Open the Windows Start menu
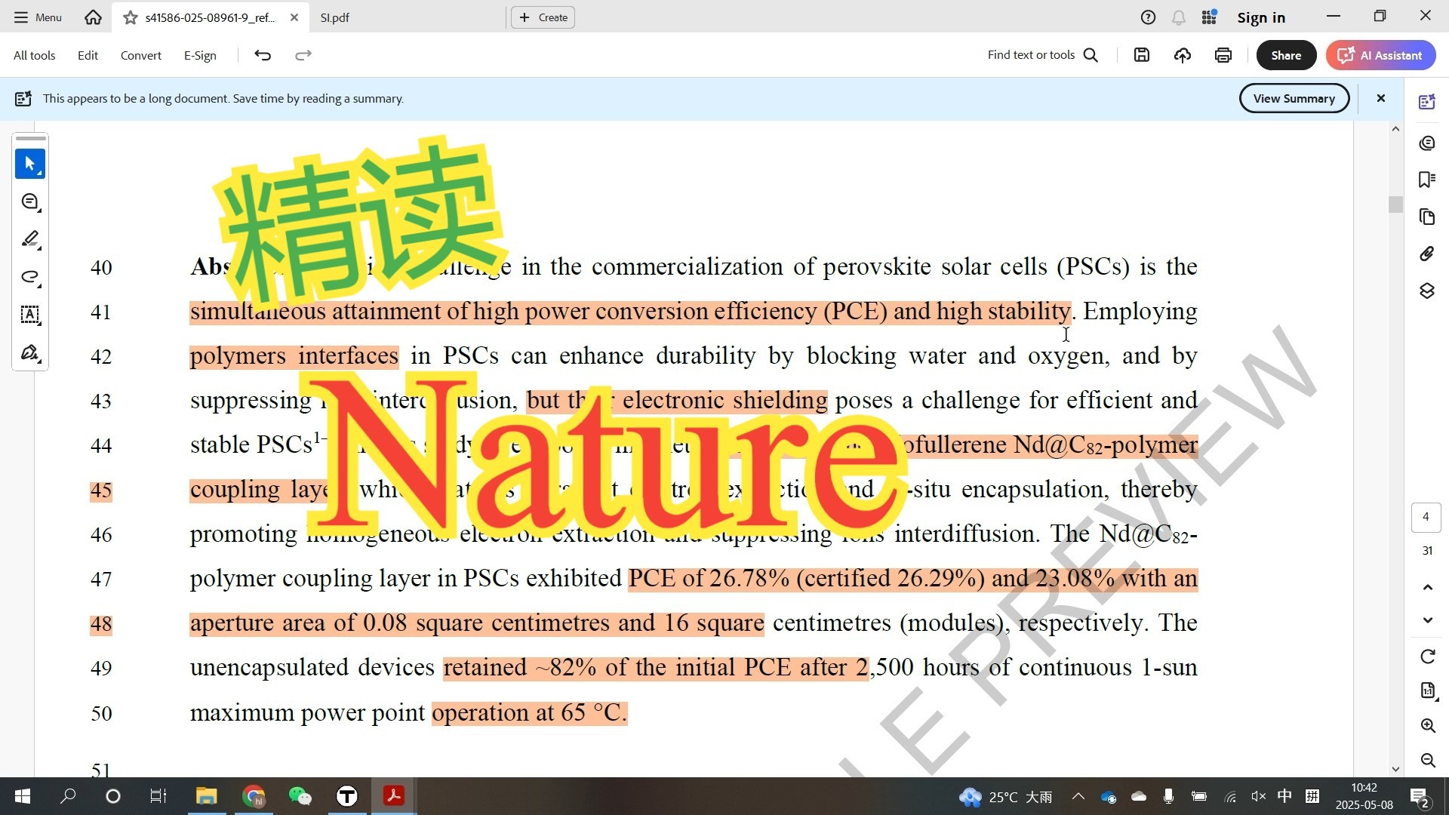Viewport: 1449px width, 815px height. (x=23, y=796)
